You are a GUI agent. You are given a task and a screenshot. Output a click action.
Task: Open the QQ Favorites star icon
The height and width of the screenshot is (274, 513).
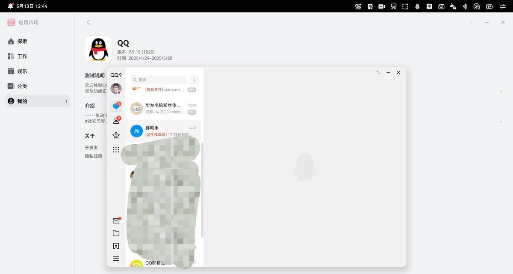click(116, 135)
